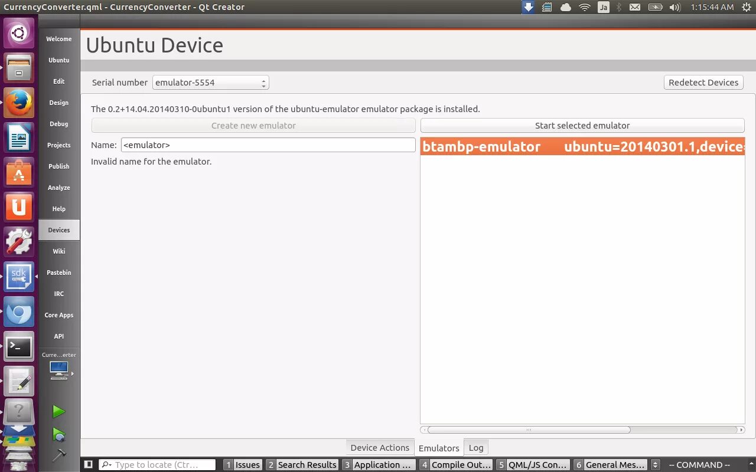This screenshot has width=756, height=472.
Task: Select the btambp-emulator list entry
Action: (x=582, y=147)
